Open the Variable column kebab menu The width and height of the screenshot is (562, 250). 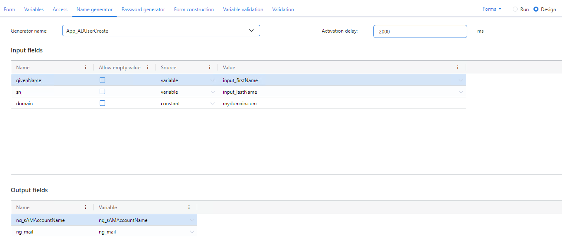(x=189, y=208)
